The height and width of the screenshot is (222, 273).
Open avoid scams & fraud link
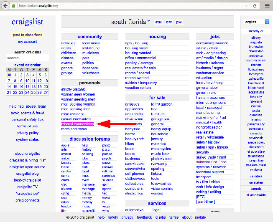coord(27,113)
